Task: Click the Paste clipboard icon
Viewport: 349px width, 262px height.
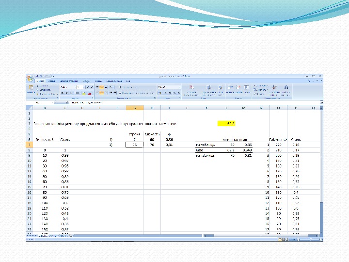Action: click(x=31, y=87)
